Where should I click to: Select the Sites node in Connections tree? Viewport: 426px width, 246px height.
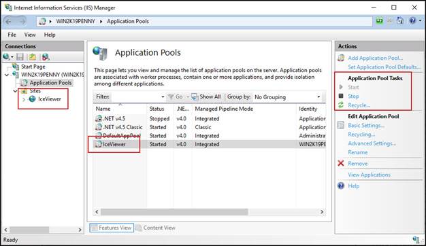click(x=35, y=91)
